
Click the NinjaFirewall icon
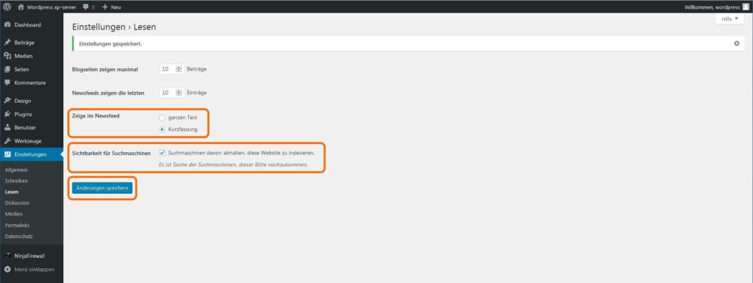tap(7, 256)
